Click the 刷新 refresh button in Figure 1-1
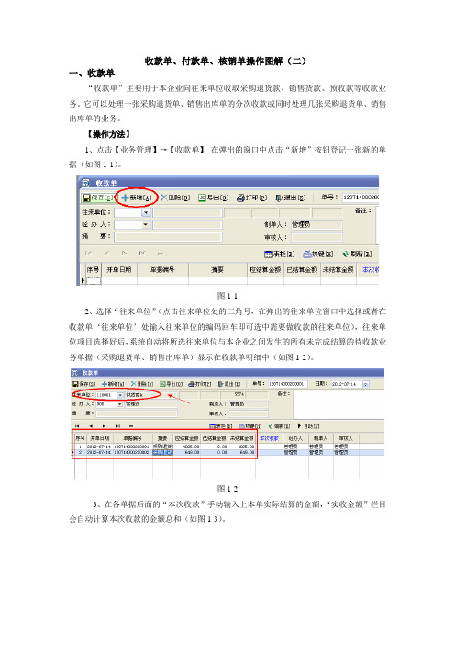Viewport: 455px width, 645px height. click(x=357, y=255)
